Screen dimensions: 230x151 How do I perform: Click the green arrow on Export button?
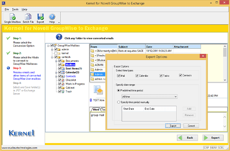pyautogui.click(x=206, y=138)
